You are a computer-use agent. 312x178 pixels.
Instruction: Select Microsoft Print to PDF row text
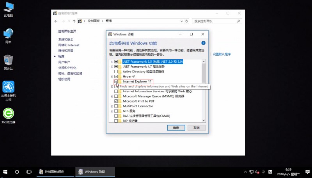139,101
